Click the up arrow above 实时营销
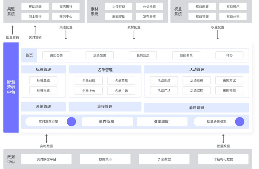 (35, 30)
